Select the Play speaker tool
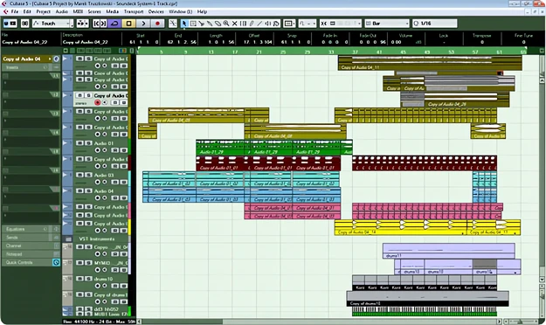546x325 pixels. (x=268, y=24)
